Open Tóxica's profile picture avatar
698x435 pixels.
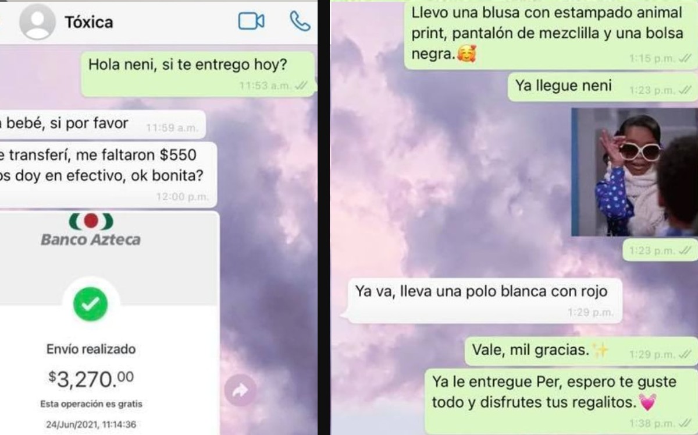click(37, 23)
